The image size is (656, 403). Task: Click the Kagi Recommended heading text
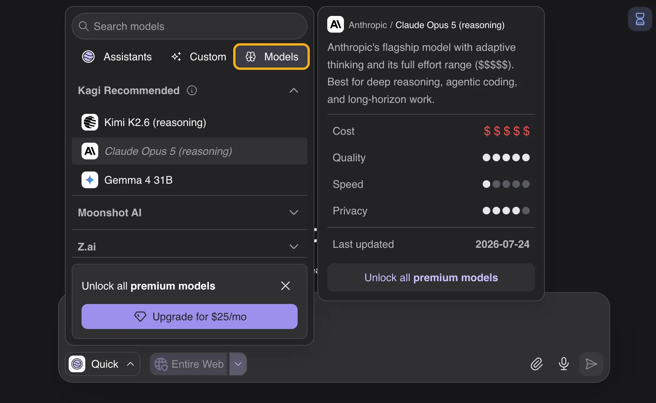click(129, 90)
